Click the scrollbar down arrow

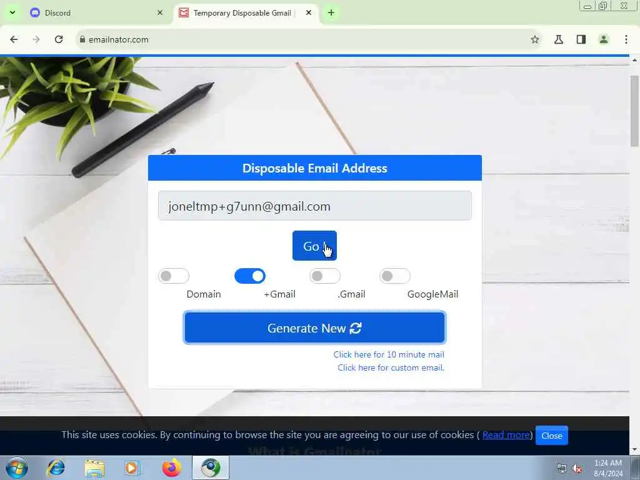[x=634, y=449]
